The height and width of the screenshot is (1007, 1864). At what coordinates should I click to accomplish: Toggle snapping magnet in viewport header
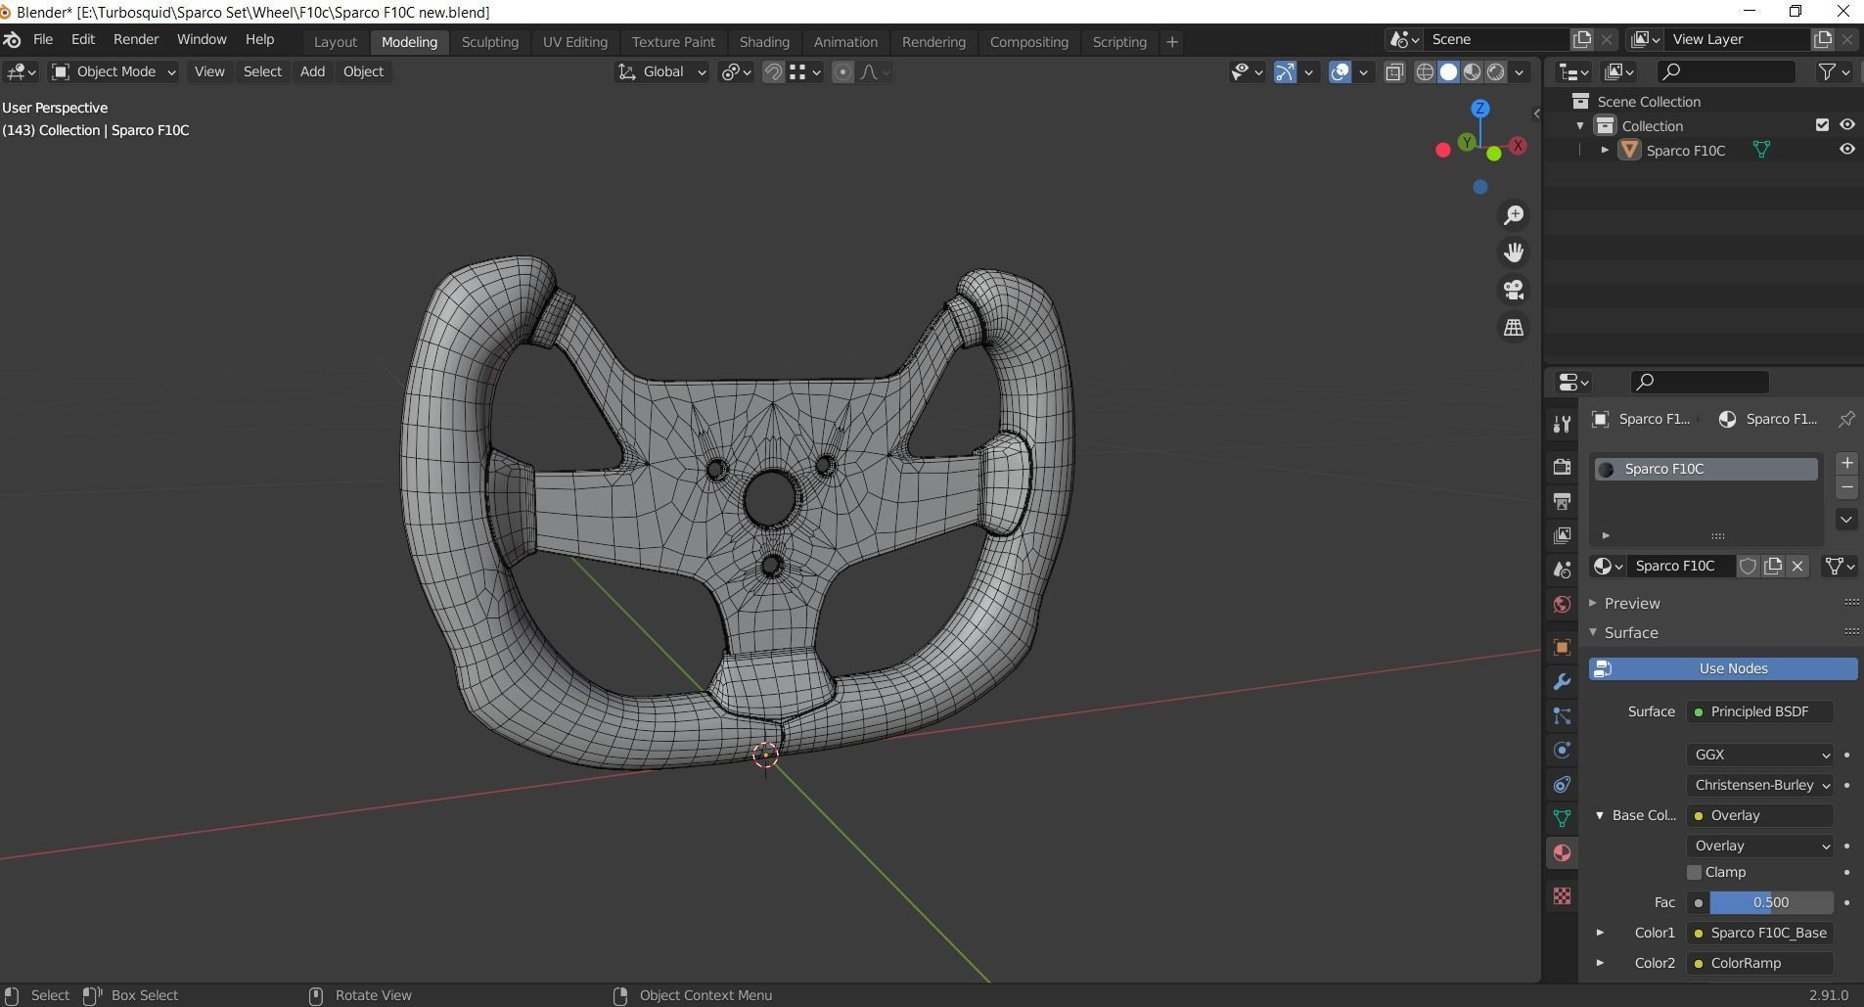773,71
